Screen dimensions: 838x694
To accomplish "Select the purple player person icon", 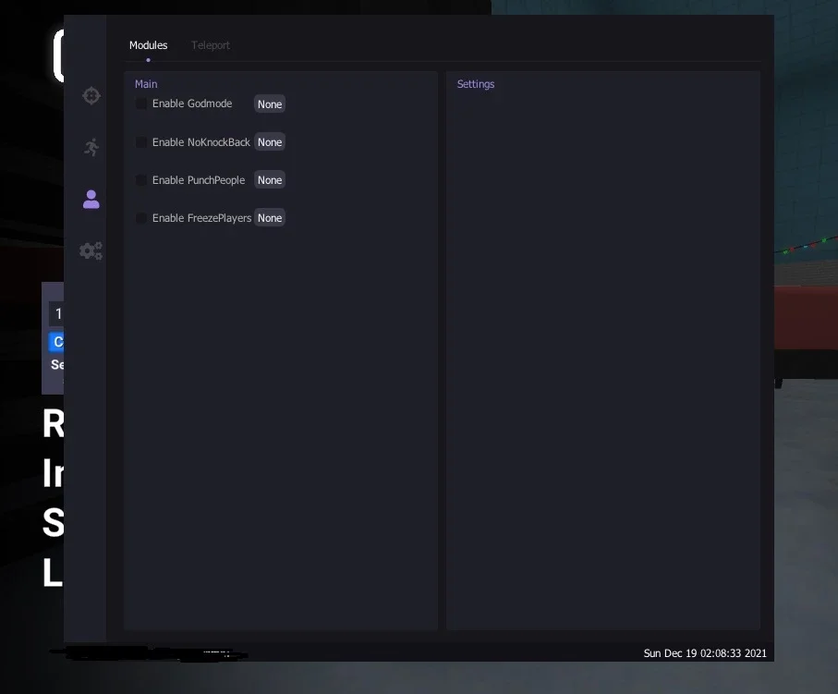I will pyautogui.click(x=91, y=200).
